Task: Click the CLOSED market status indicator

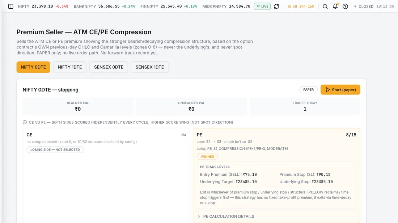Action: 364,6
